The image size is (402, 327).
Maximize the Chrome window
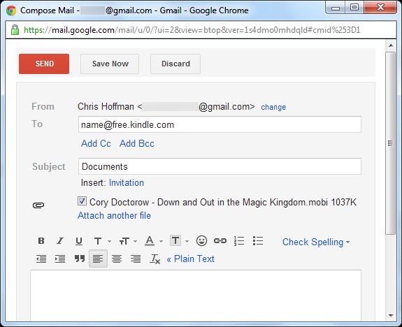[x=354, y=8]
